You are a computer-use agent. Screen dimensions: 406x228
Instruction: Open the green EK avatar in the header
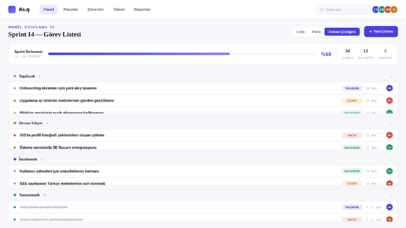pyautogui.click(x=381, y=10)
